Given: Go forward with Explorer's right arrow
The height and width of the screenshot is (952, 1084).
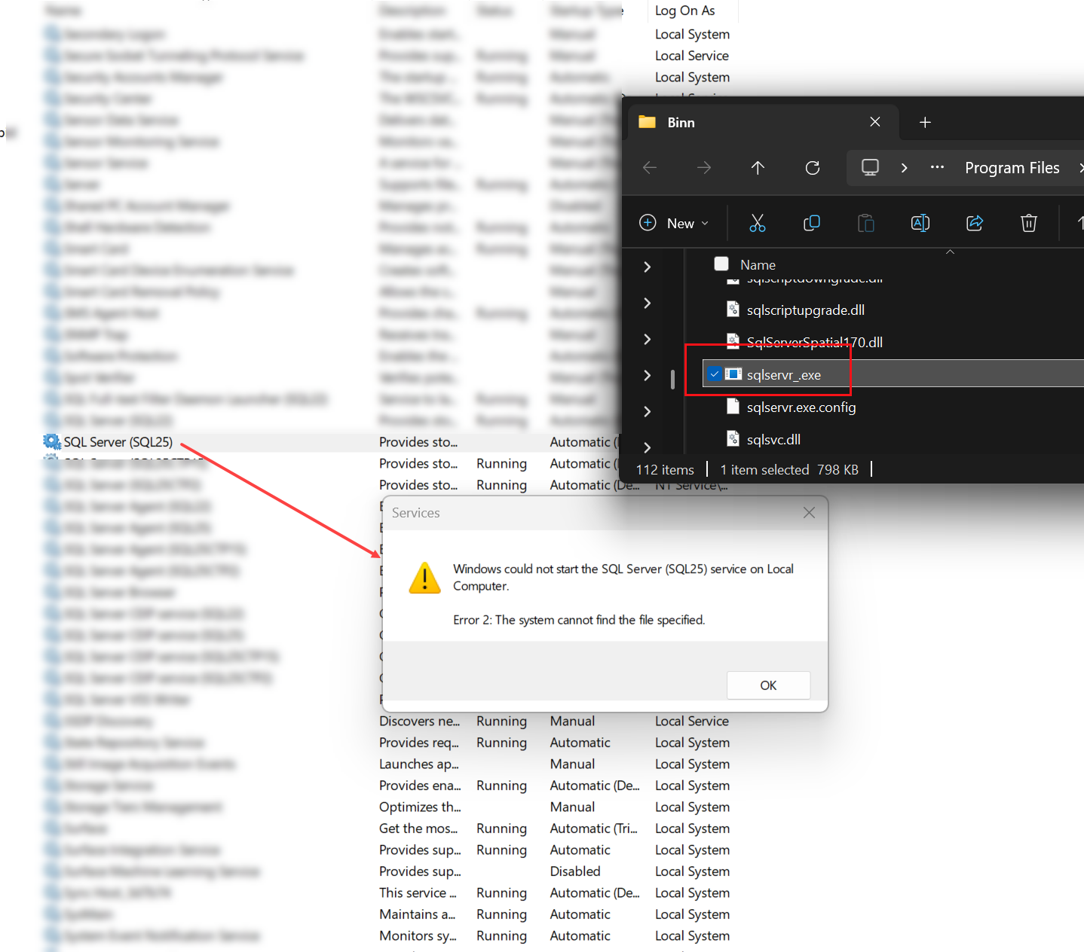Looking at the screenshot, I should click(x=704, y=168).
